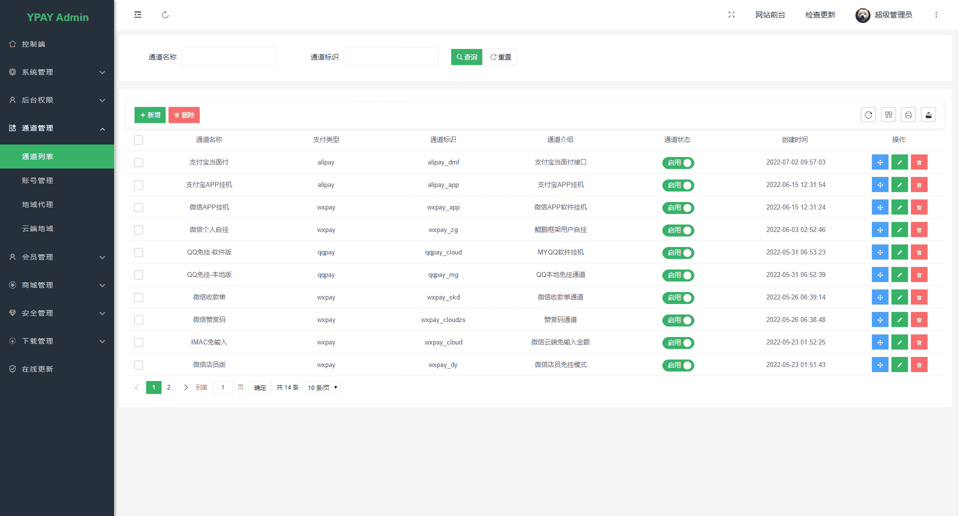Viewport: 958px width, 516px height.
Task: Click the green 新增 button
Action: point(150,115)
